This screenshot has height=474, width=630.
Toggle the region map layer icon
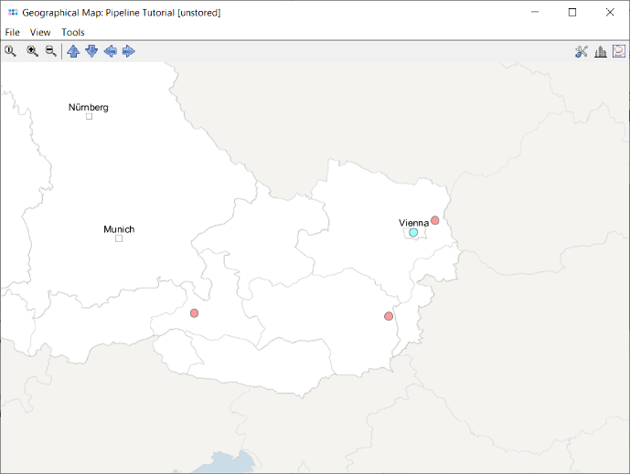click(619, 51)
